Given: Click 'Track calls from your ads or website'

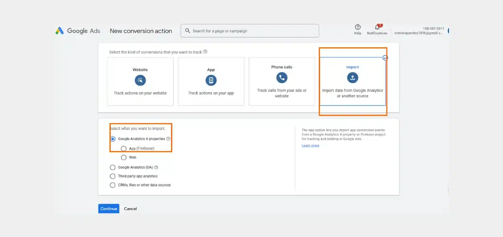Looking at the screenshot, I should point(282,93).
